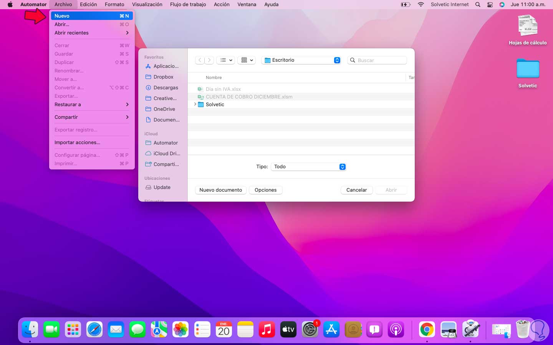Screen dimensions: 553x345
Task: Open Feedback Assistant in the Dock
Action: pos(374,329)
